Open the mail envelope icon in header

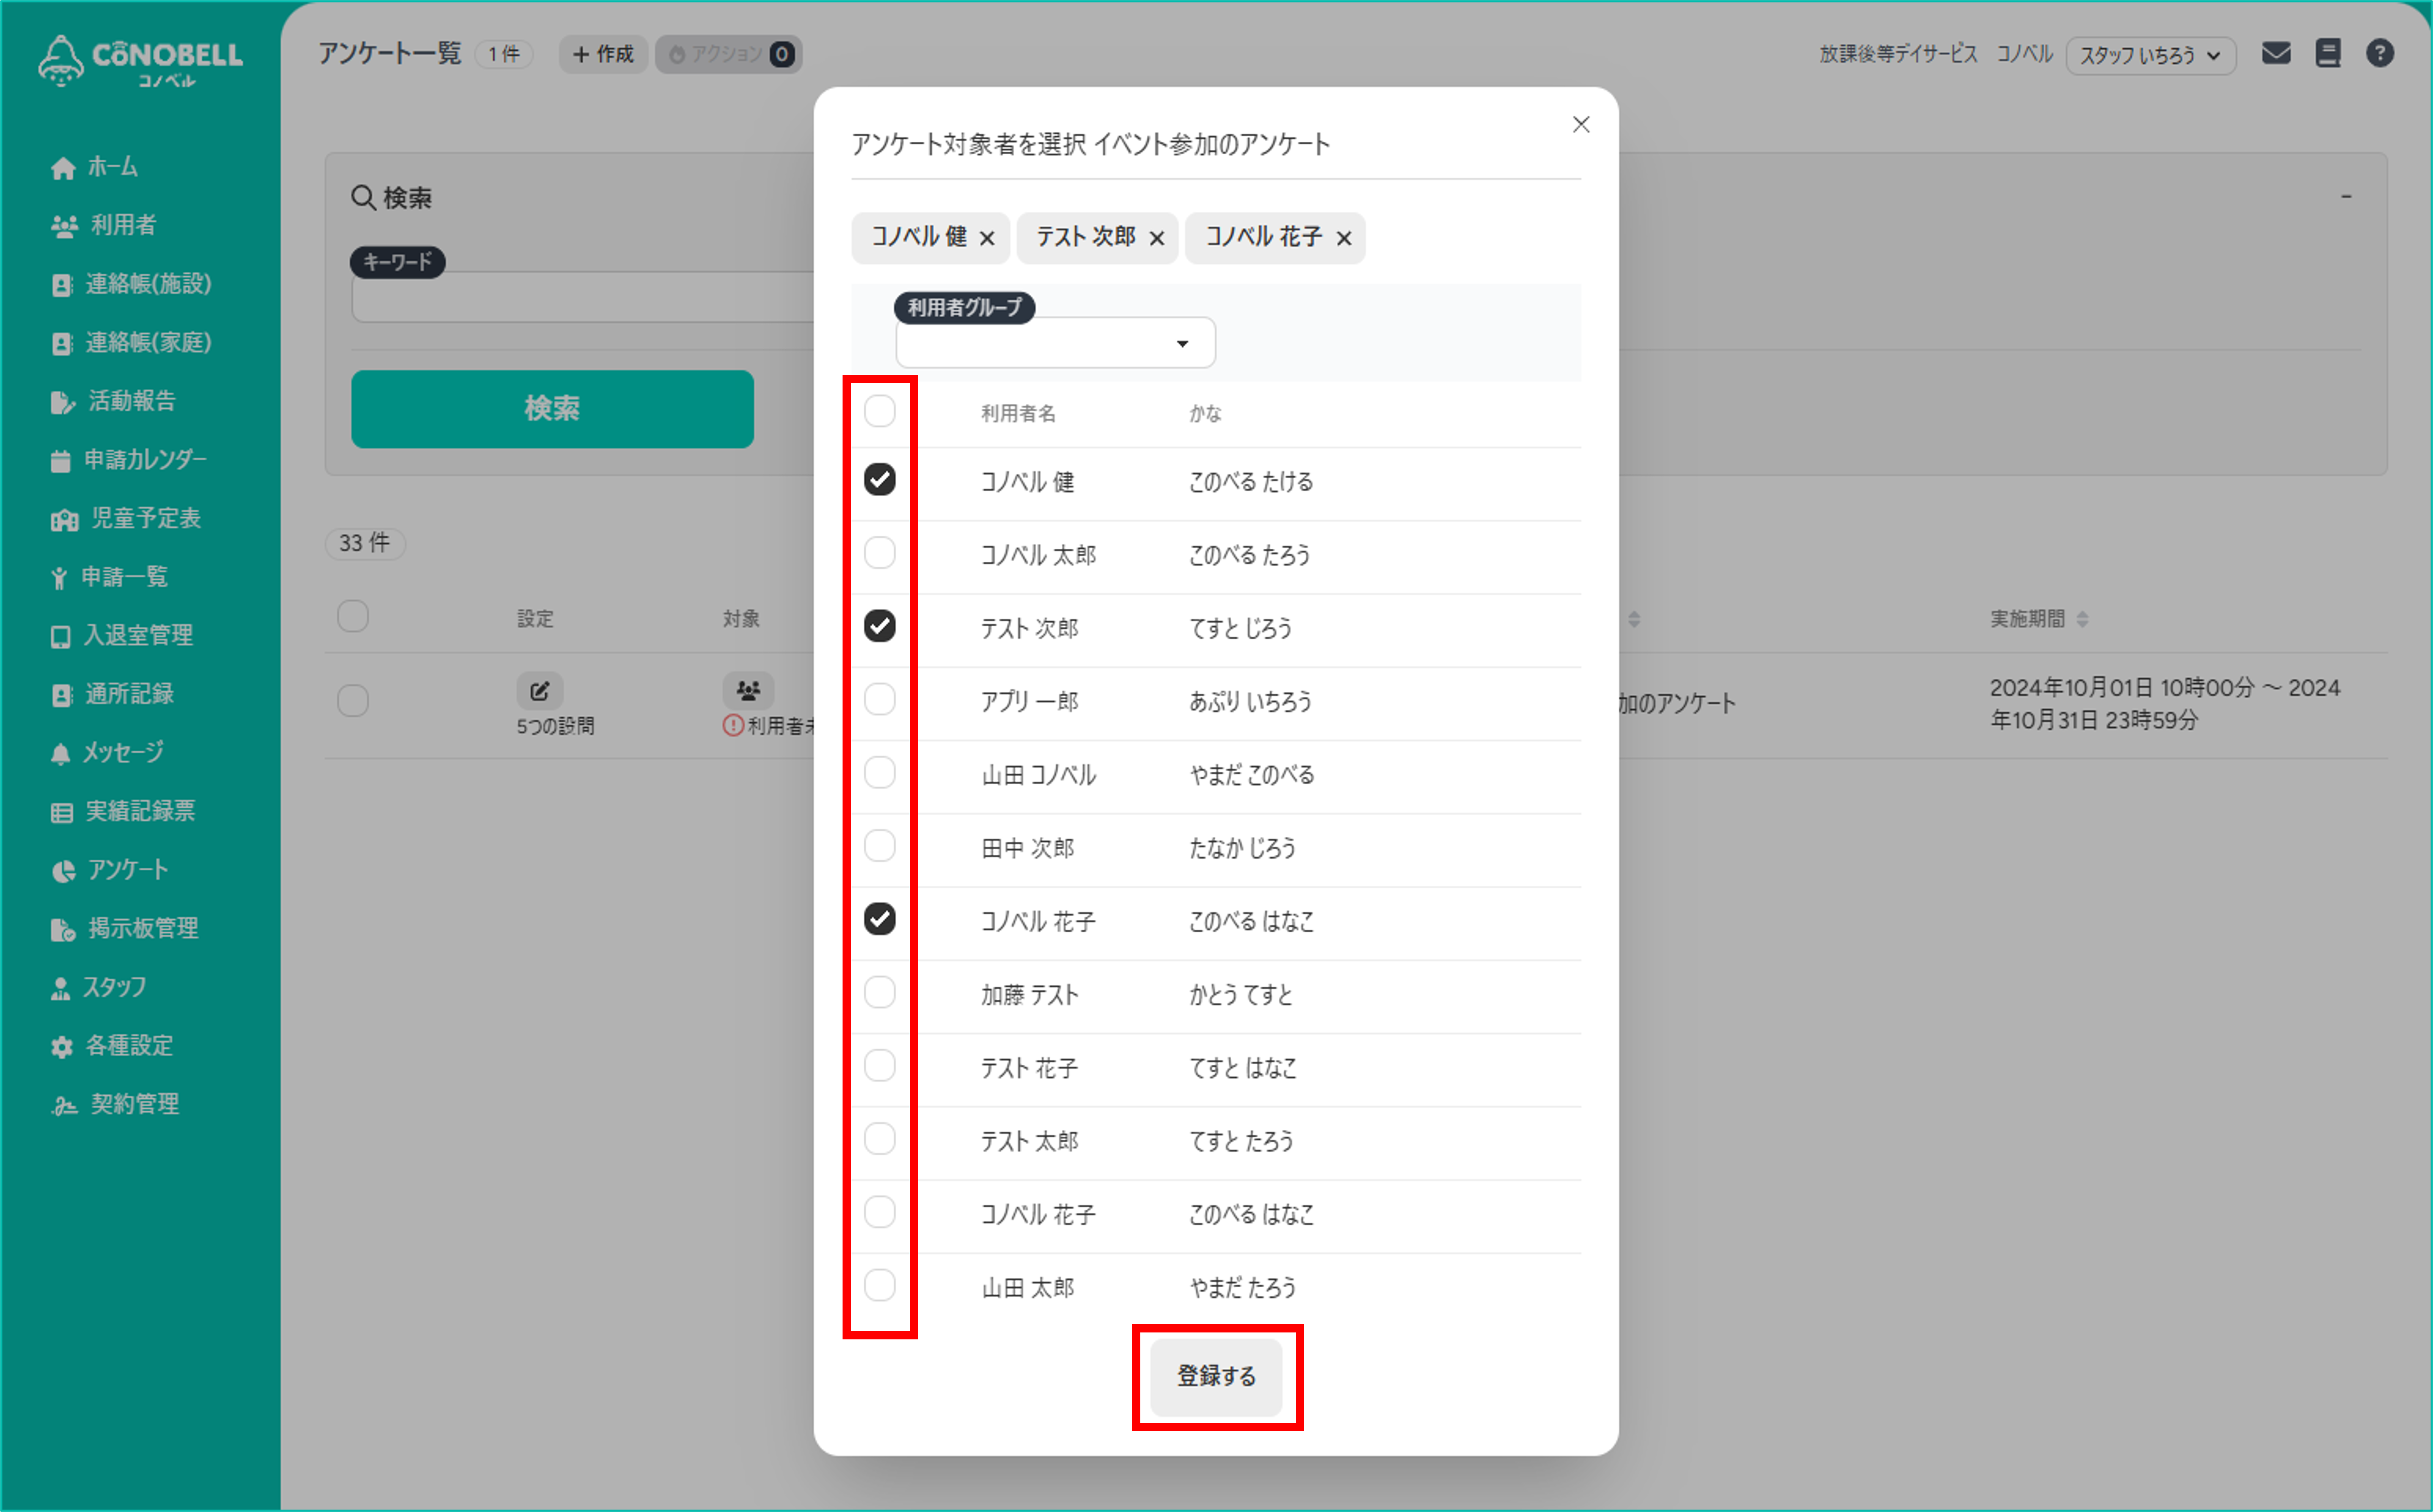click(2276, 53)
